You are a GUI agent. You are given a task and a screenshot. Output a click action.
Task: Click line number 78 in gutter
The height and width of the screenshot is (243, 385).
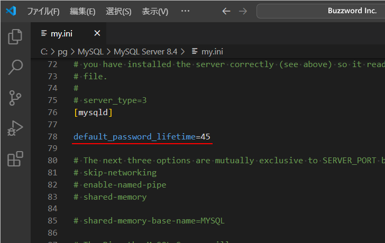coord(52,137)
